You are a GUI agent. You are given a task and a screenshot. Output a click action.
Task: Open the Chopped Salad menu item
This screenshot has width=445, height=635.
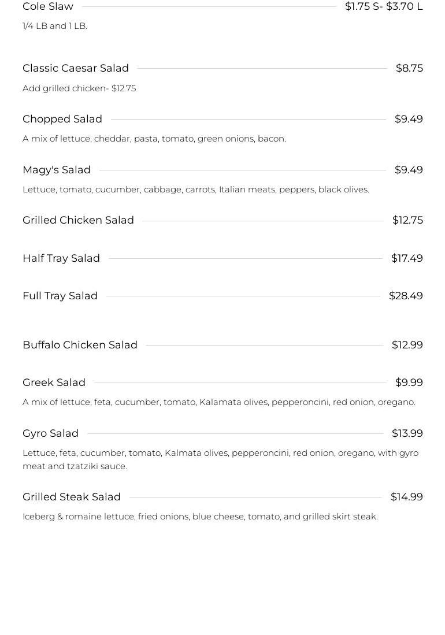pos(62,119)
